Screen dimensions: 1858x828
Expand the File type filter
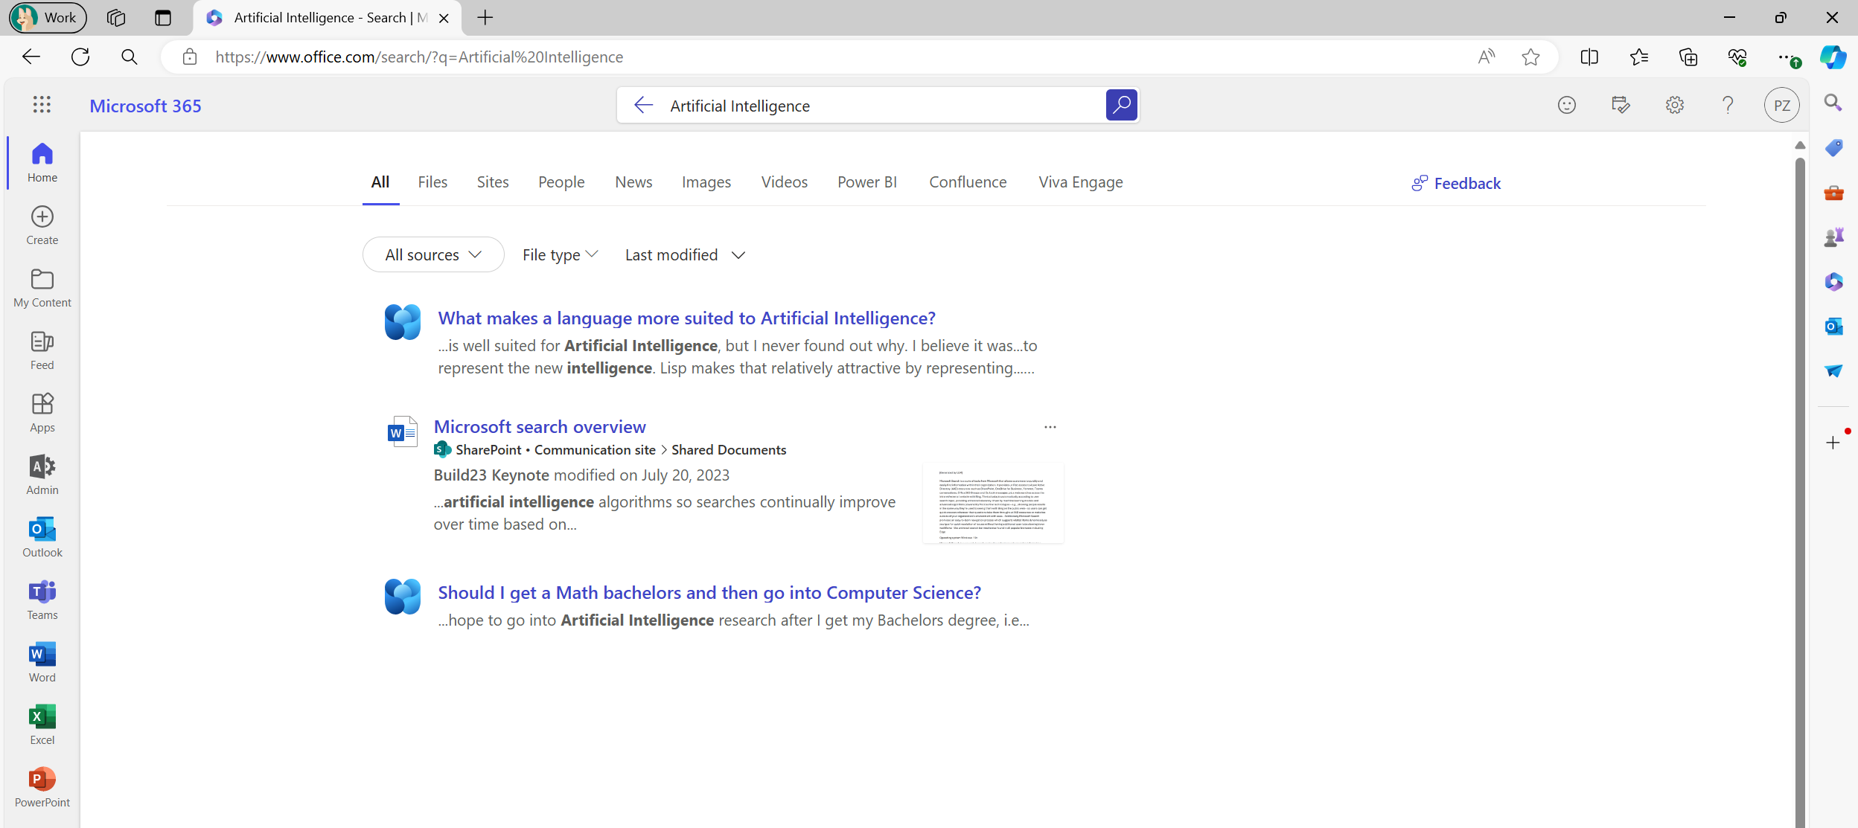click(560, 255)
